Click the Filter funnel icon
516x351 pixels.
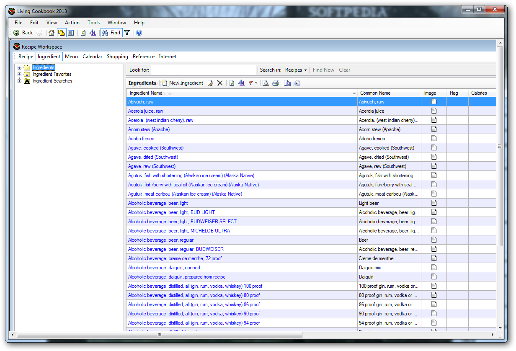coord(127,33)
